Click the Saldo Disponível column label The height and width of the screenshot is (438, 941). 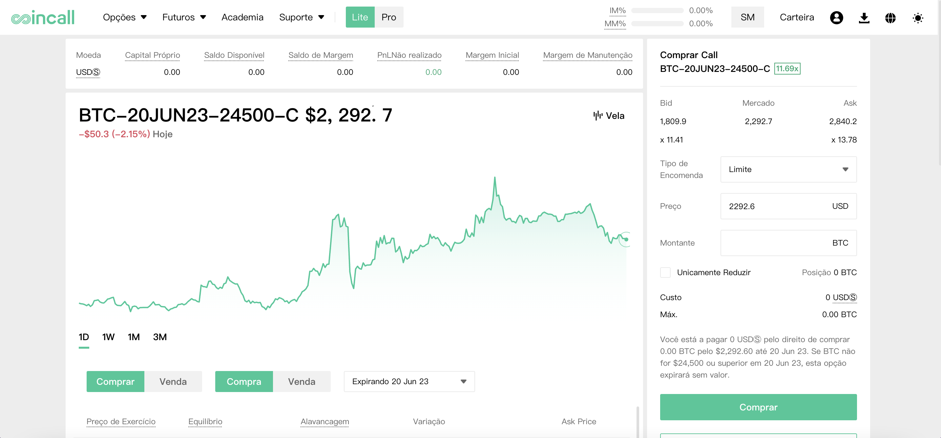[x=234, y=55]
